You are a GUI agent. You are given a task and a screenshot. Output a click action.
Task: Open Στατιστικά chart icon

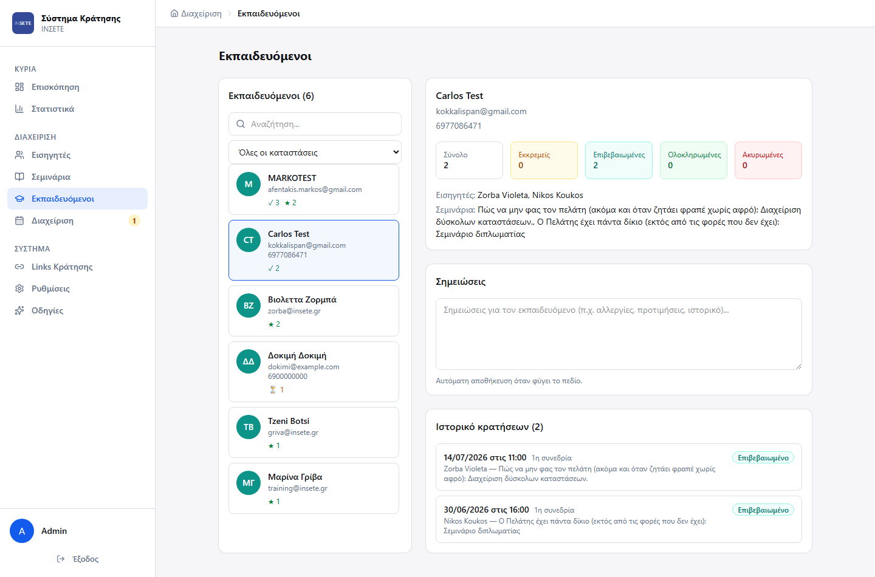pos(19,109)
